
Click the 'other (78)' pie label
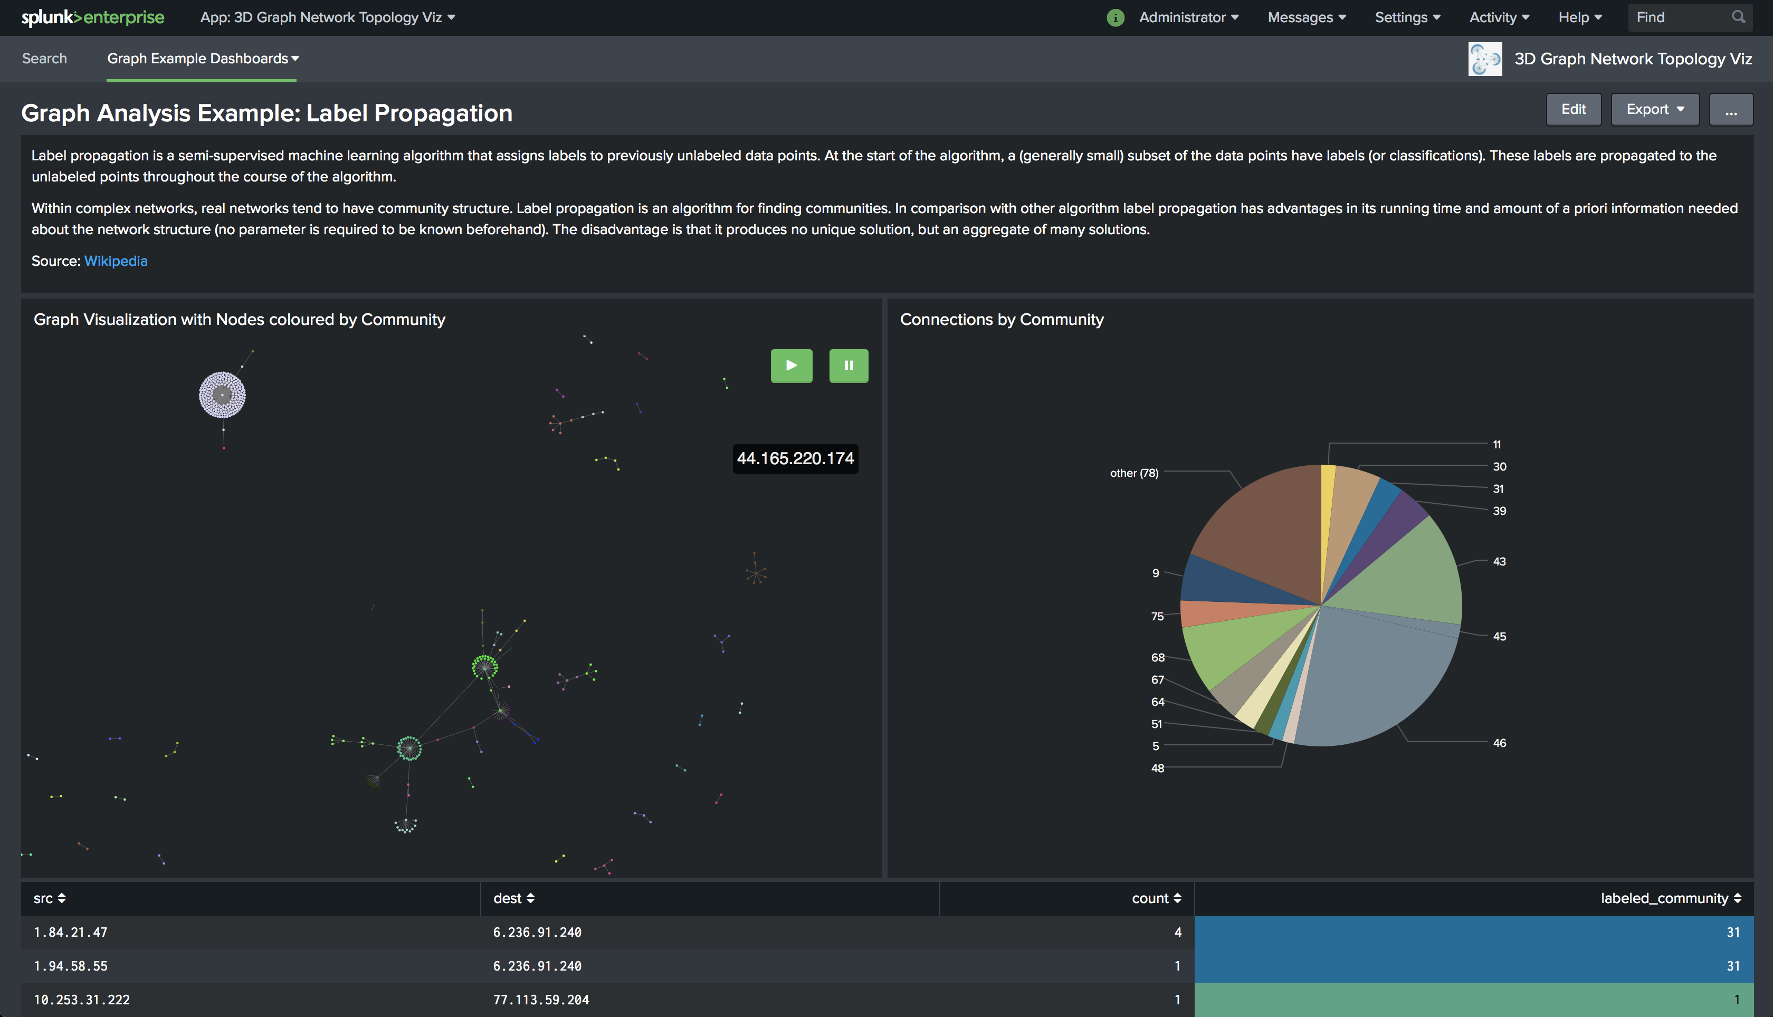[x=1134, y=473]
